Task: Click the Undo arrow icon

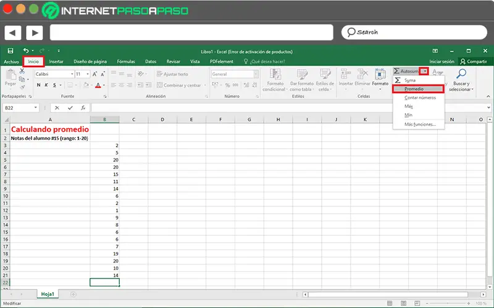Action: click(x=26, y=51)
